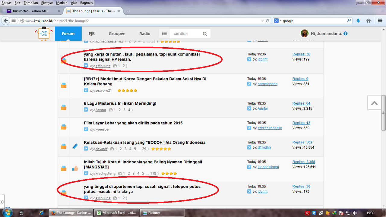Open the search engine selector dropdown
The image size is (386, 217).
click(277, 21)
